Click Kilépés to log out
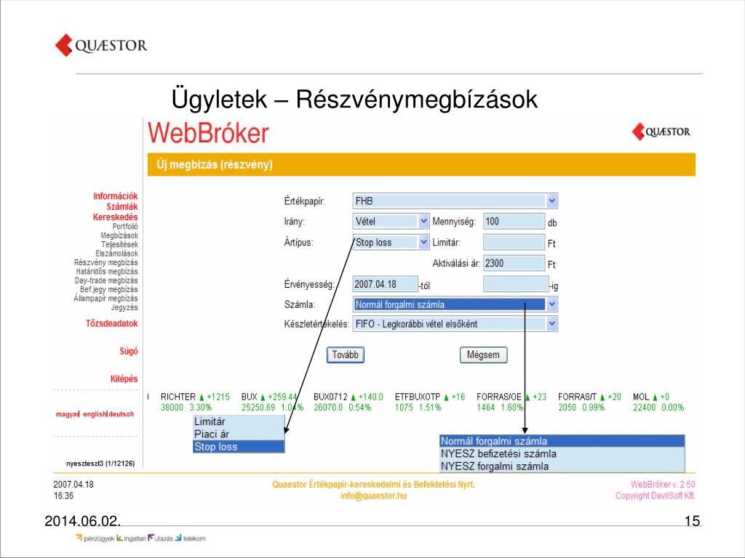Viewport: 745px width, 558px height. pos(124,379)
